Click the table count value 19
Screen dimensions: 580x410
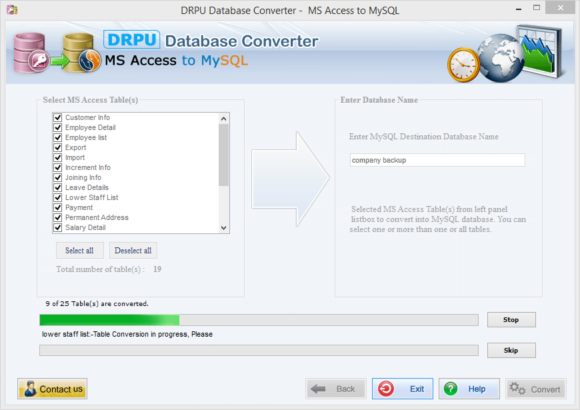point(157,269)
